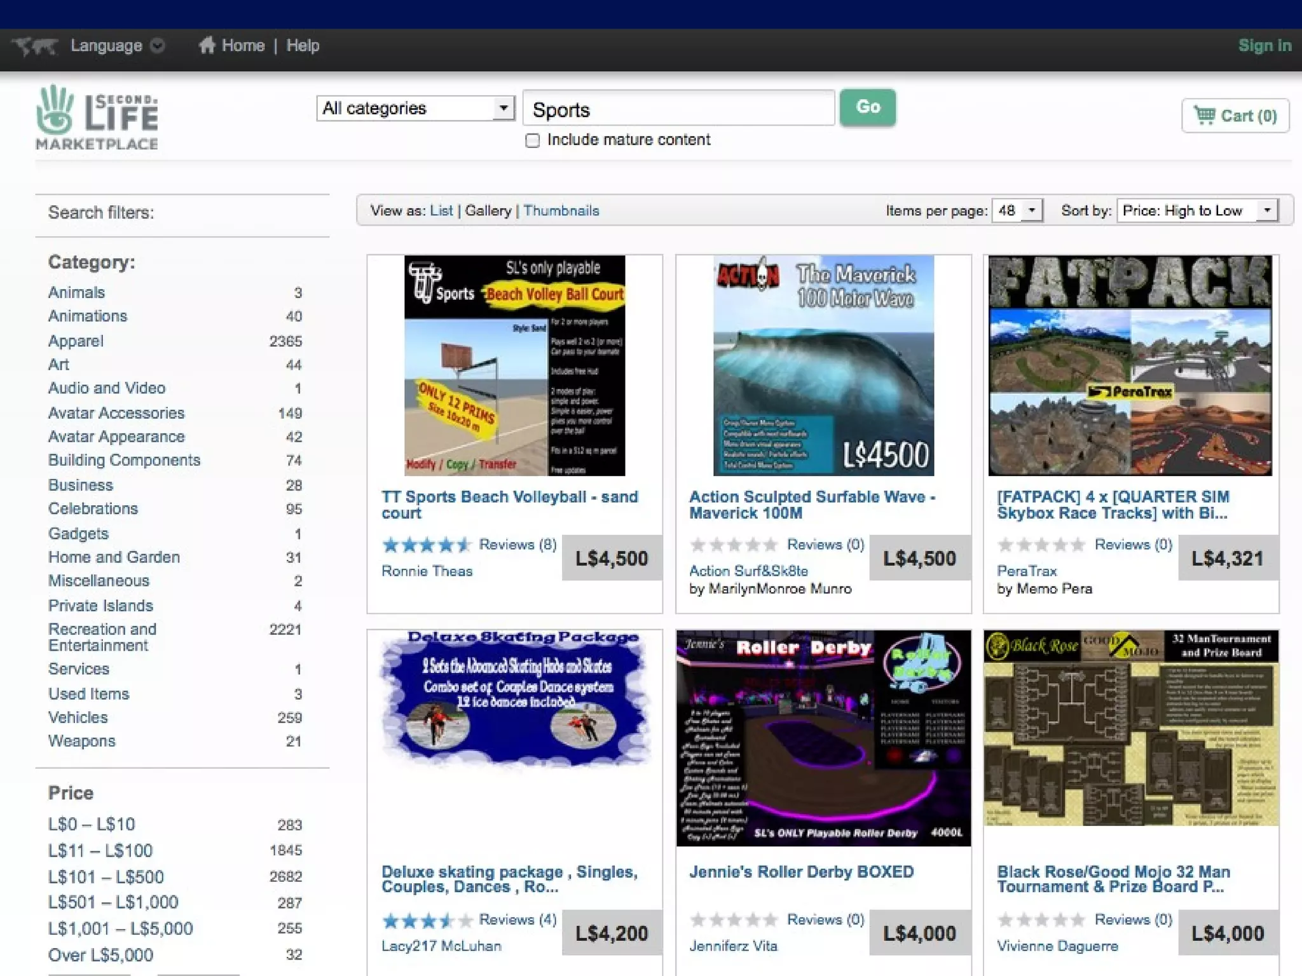Switch to Thumbnails view
The height and width of the screenshot is (976, 1302).
coord(561,210)
